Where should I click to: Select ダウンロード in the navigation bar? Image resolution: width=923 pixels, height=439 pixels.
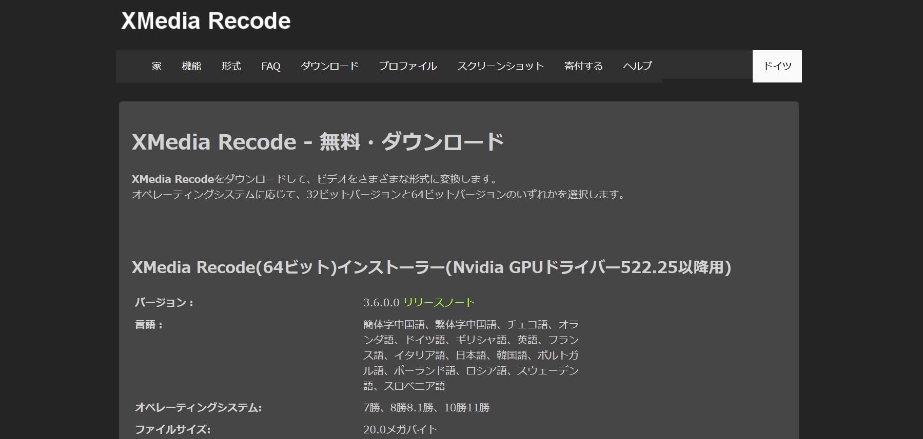click(329, 66)
